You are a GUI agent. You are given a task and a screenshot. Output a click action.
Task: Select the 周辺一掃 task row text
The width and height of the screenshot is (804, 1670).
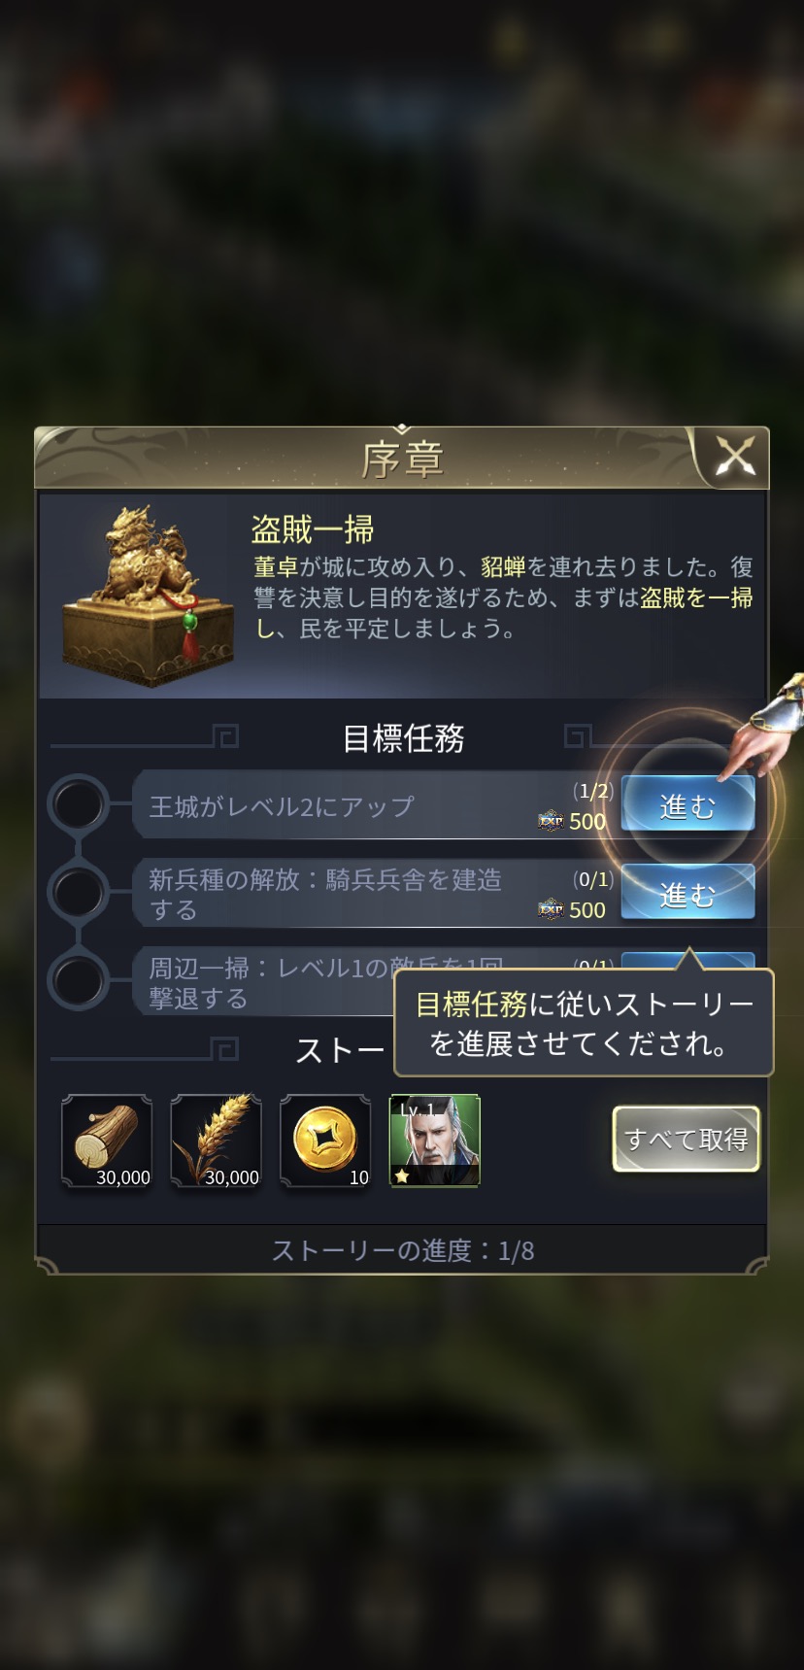point(270,982)
